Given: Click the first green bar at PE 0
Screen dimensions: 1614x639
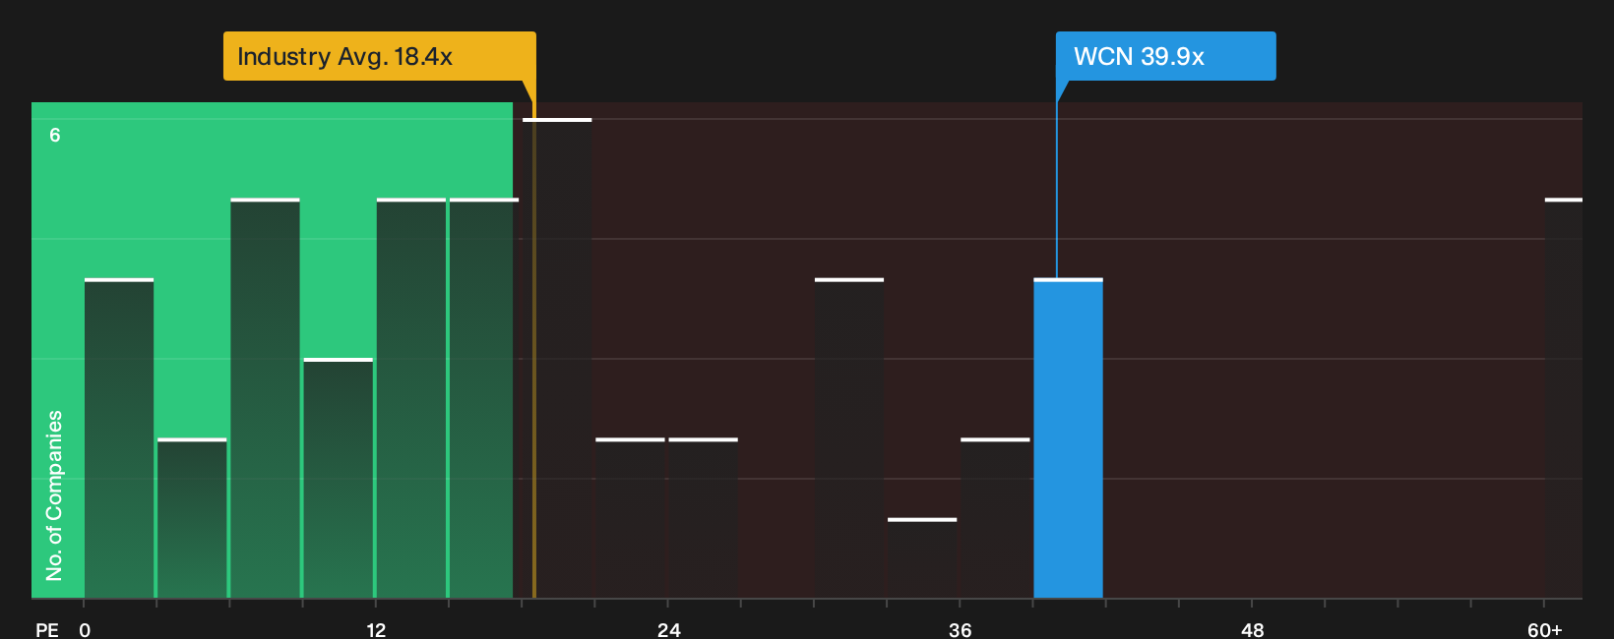Looking at the screenshot, I should click(119, 438).
